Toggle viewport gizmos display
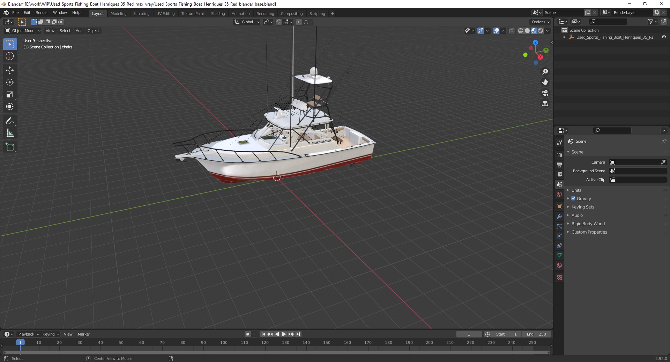 (481, 31)
